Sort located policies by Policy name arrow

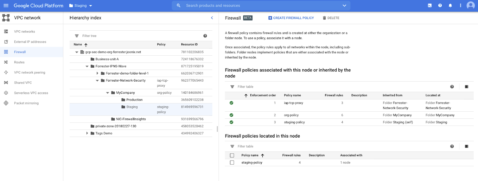pyautogui.click(x=263, y=155)
